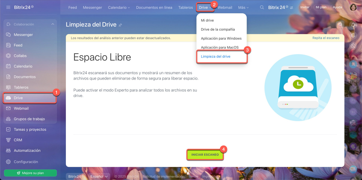Viewport: 362px width, 180px height.
Task: Open Feed in the top navigation
Action: point(73,8)
